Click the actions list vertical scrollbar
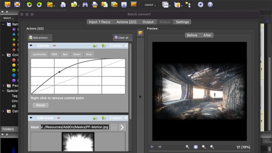The height and width of the screenshot is (153, 272). pos(130,81)
